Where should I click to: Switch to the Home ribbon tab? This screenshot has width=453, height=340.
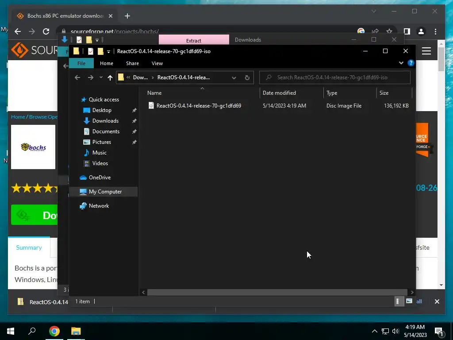tap(106, 63)
